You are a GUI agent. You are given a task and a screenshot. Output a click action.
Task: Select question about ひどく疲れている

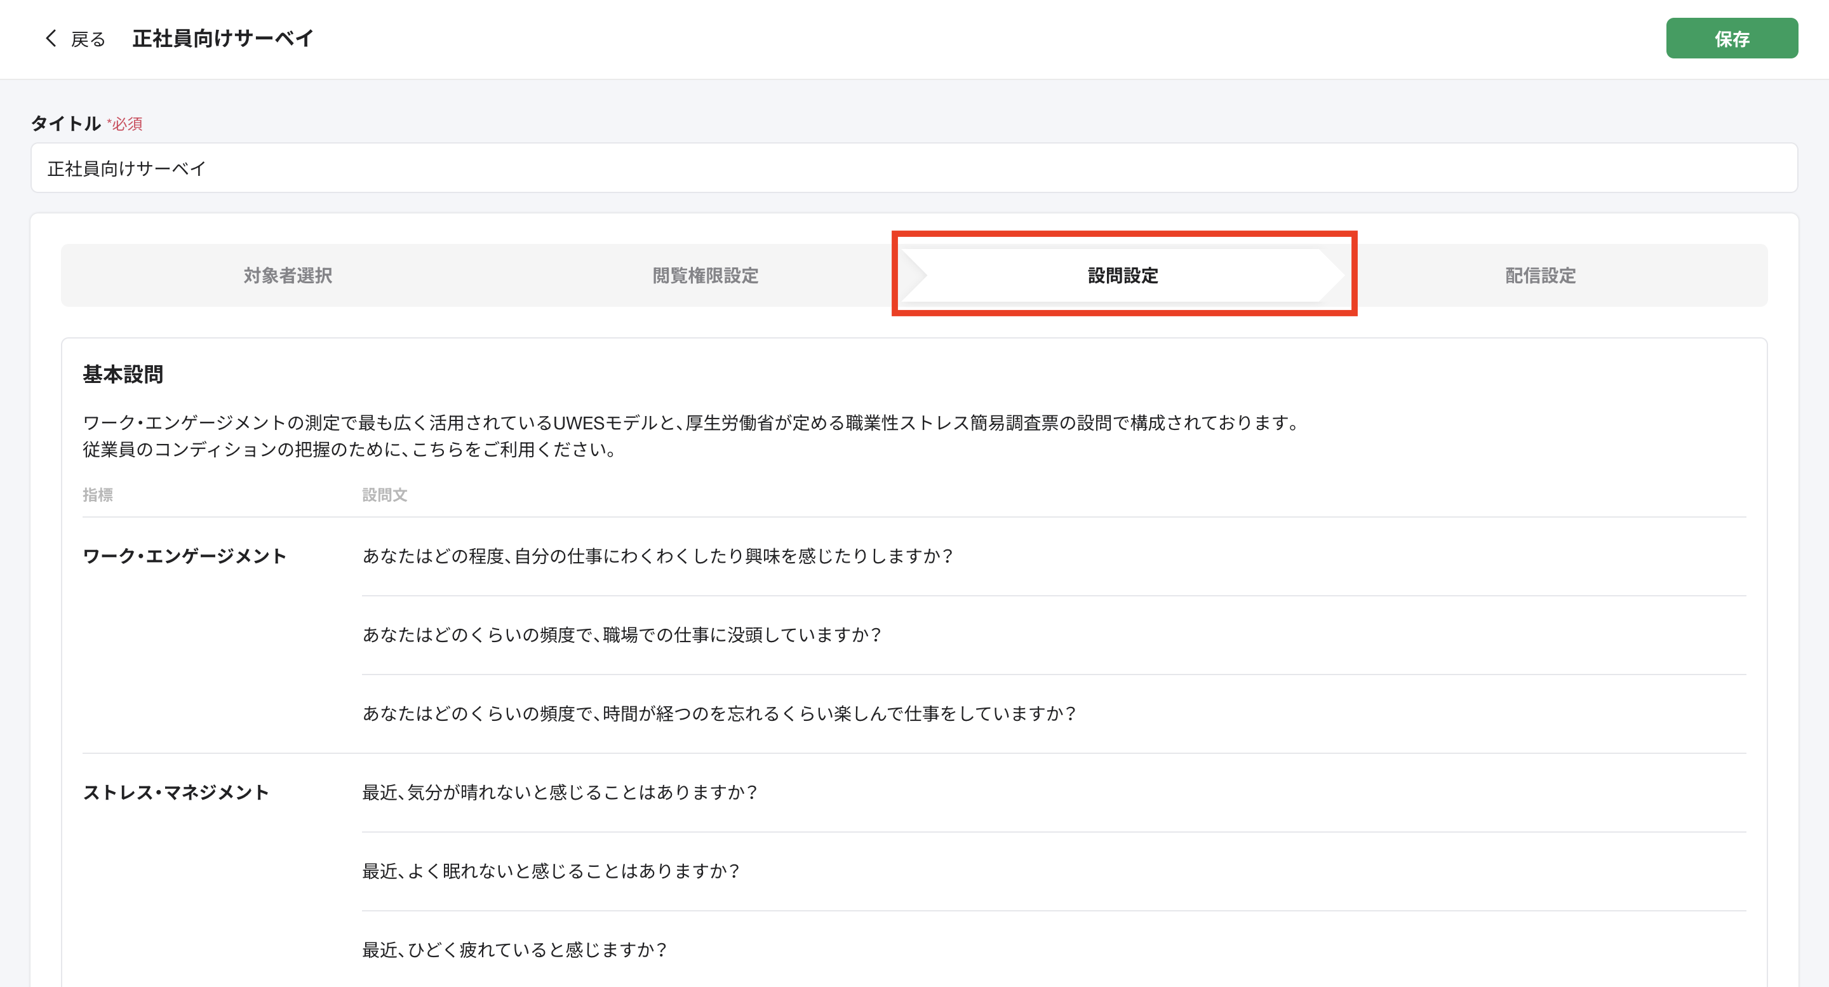[515, 950]
